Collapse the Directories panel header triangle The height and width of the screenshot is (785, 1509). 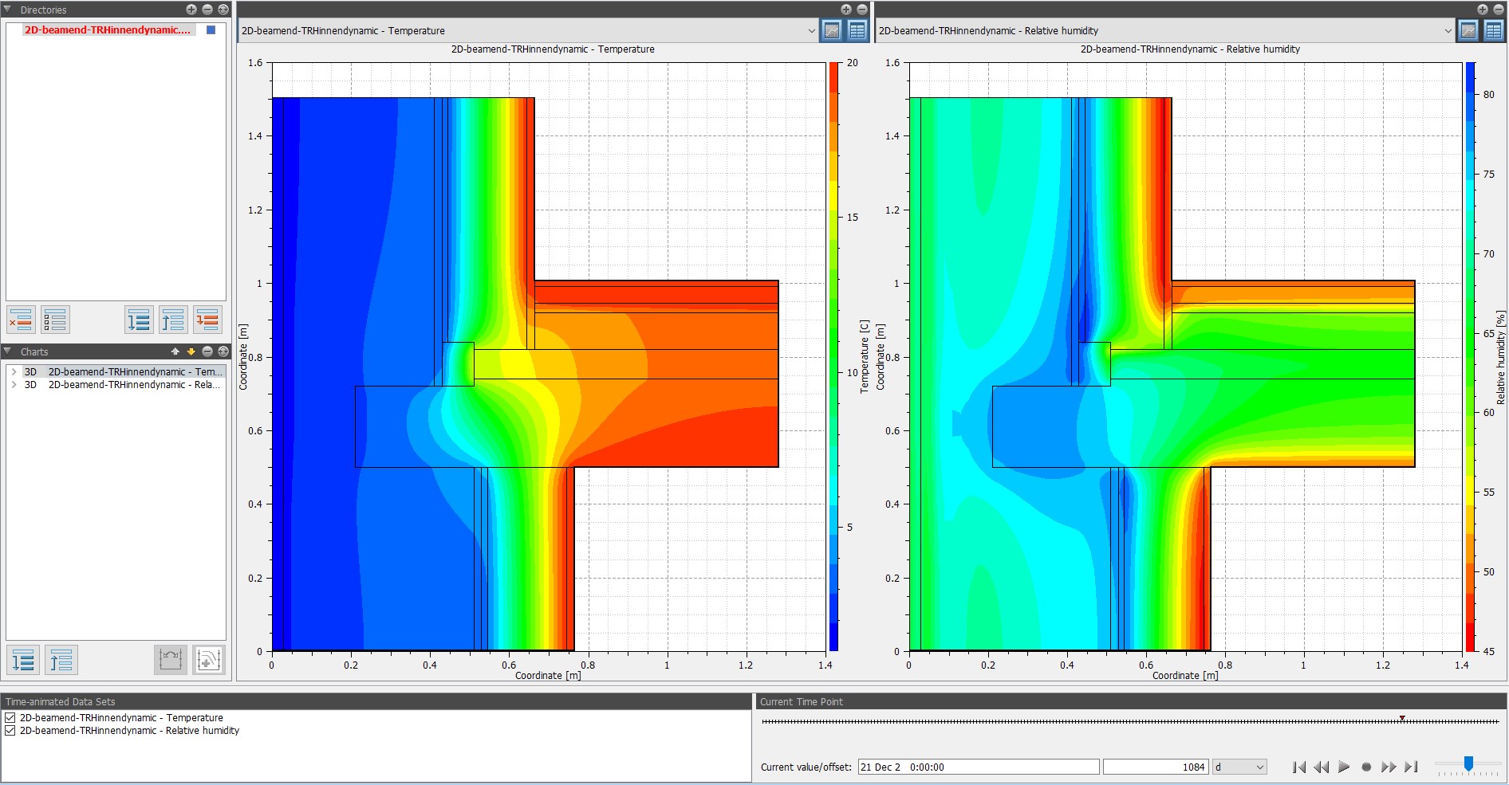(6, 10)
